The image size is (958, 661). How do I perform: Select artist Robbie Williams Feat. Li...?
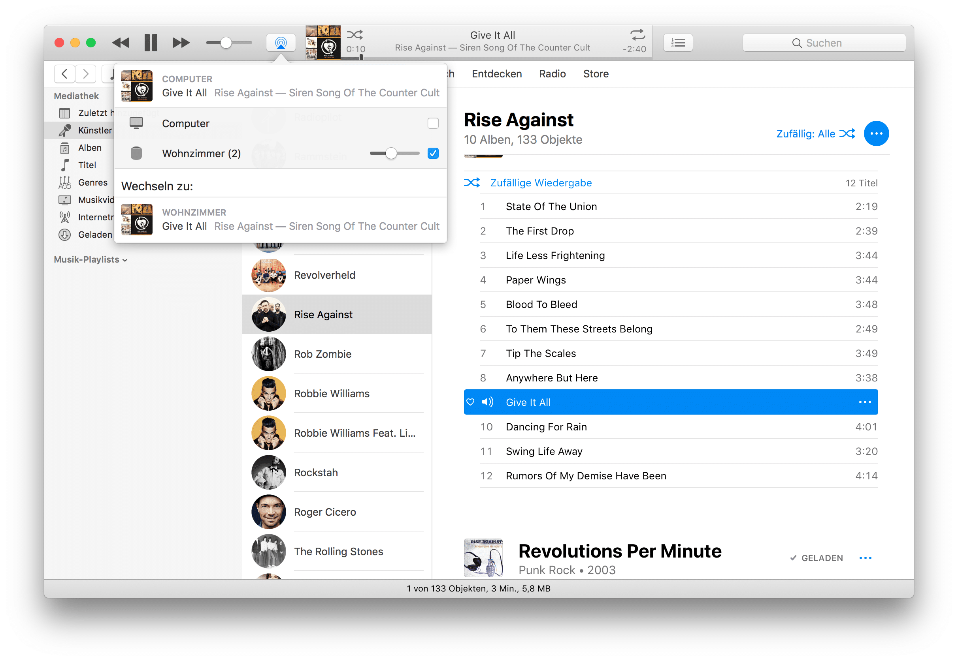pos(337,432)
